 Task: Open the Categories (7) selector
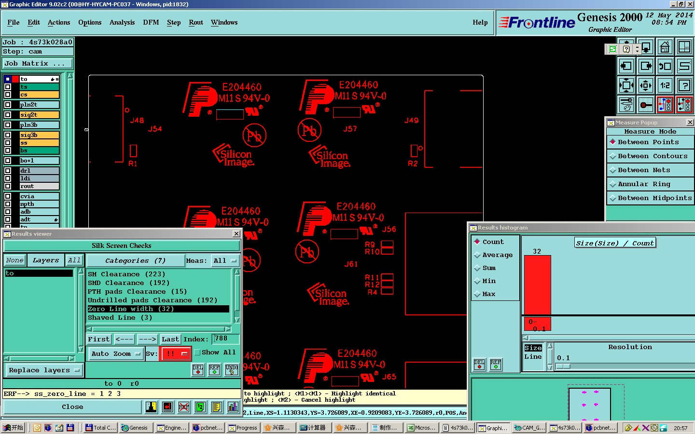[x=135, y=261]
